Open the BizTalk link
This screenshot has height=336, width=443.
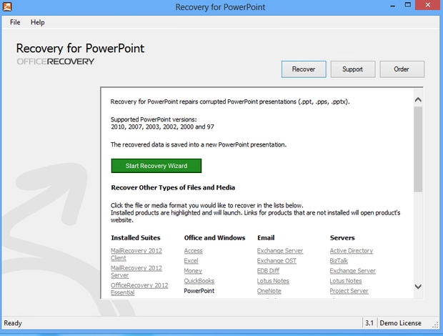coord(339,261)
